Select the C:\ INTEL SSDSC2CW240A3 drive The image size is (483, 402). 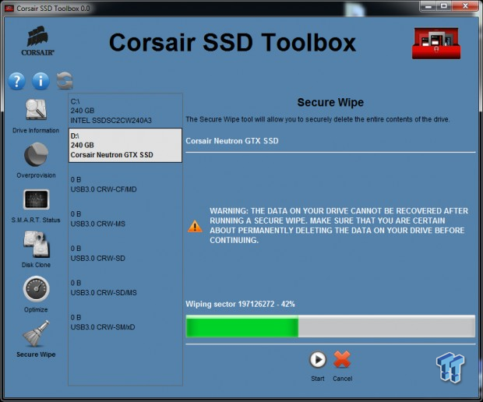tap(125, 111)
